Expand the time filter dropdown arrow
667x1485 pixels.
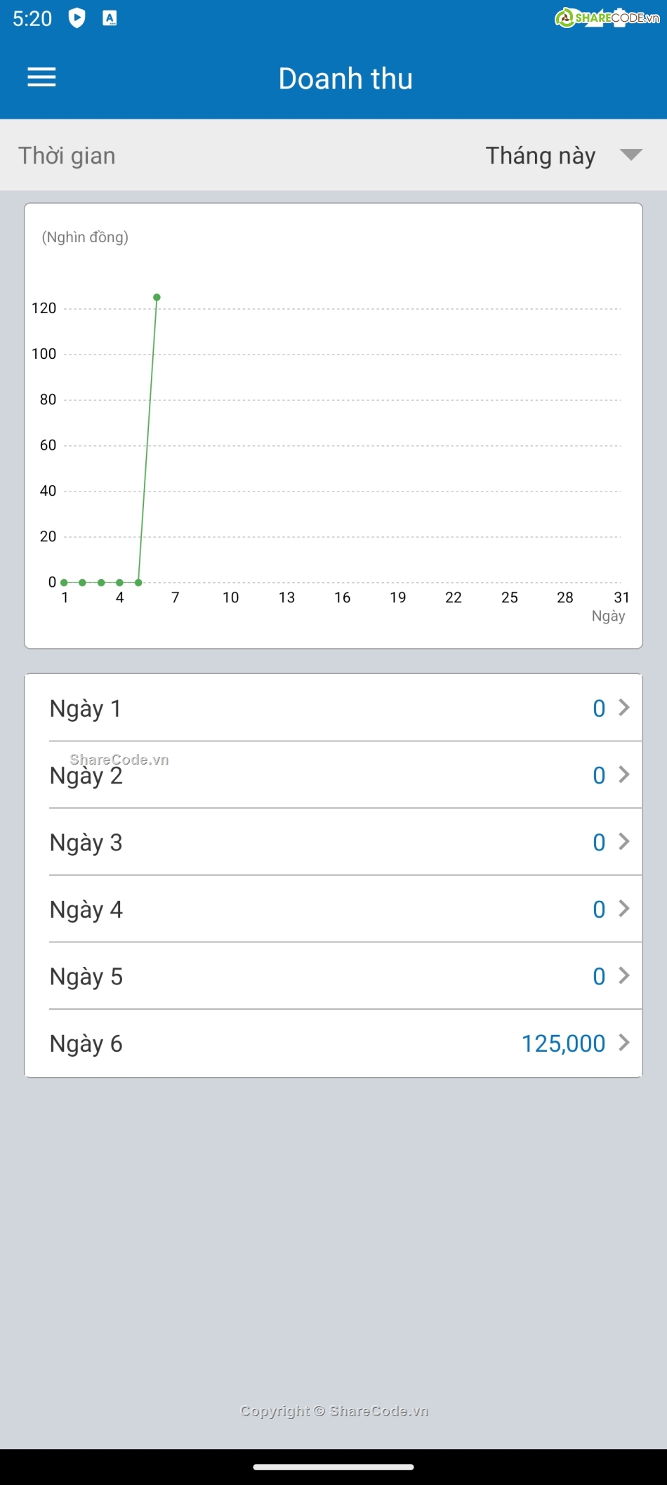631,154
